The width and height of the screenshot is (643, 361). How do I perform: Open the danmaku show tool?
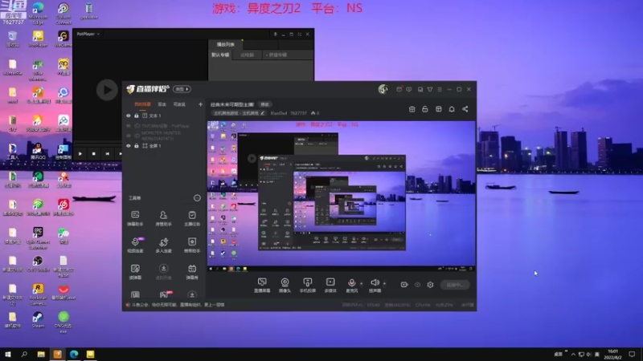click(x=192, y=271)
